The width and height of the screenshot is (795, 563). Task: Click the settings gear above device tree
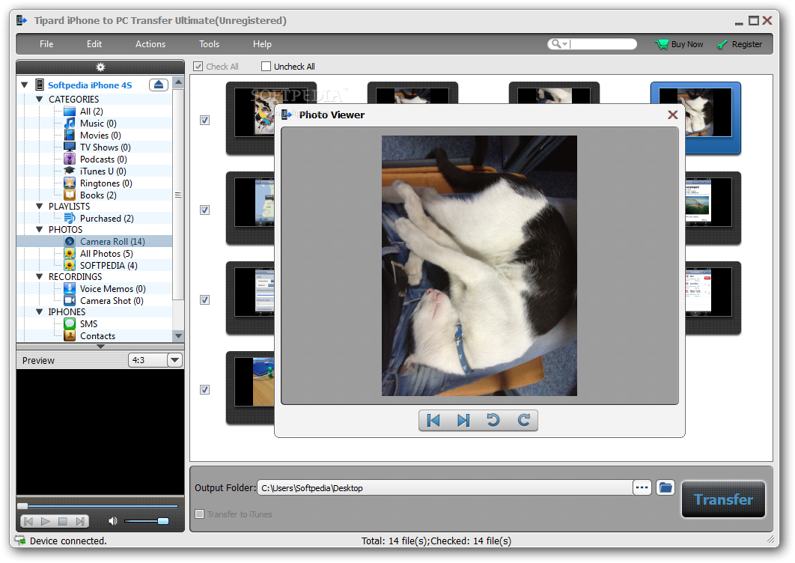[x=100, y=67]
